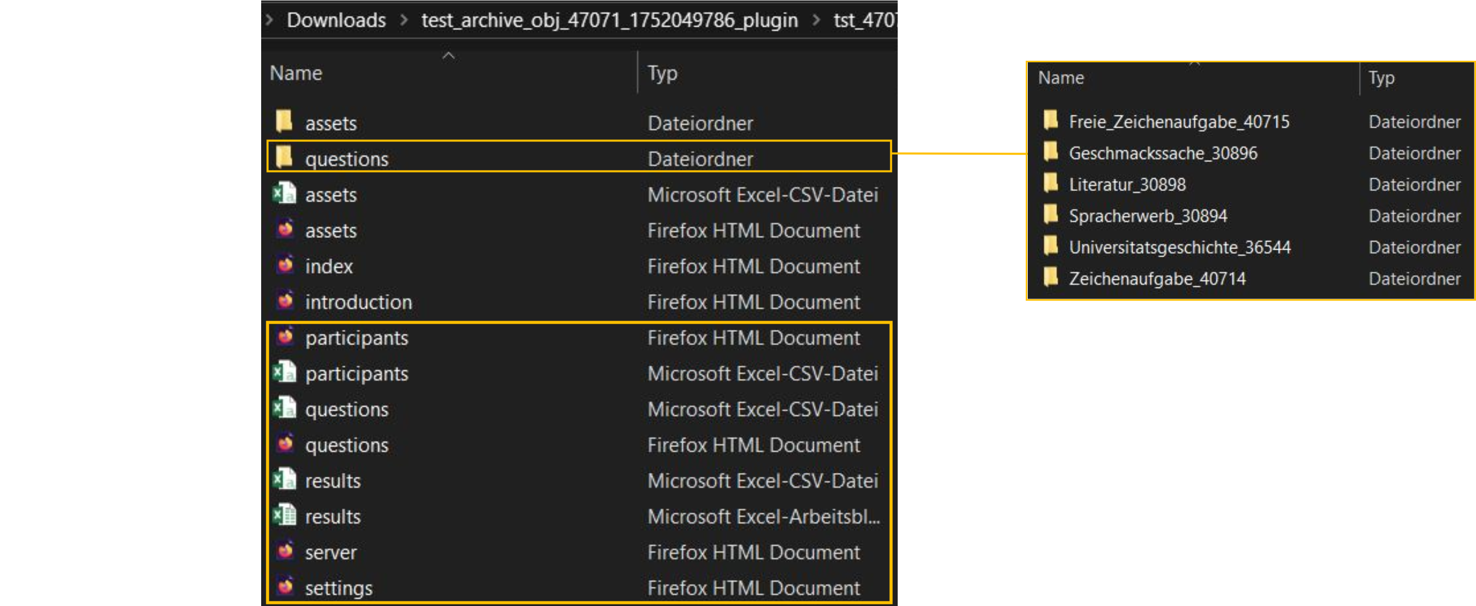The width and height of the screenshot is (1476, 606).
Task: Click the assets folder icon
Action: click(x=284, y=122)
